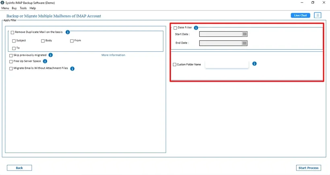Click the Back button
This screenshot has height=175, width=330.
click(19, 168)
